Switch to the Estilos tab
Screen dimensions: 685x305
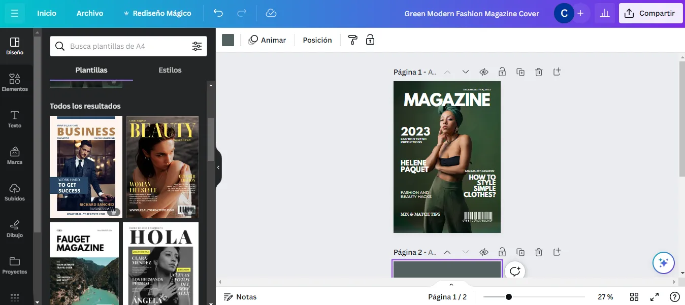[170, 70]
